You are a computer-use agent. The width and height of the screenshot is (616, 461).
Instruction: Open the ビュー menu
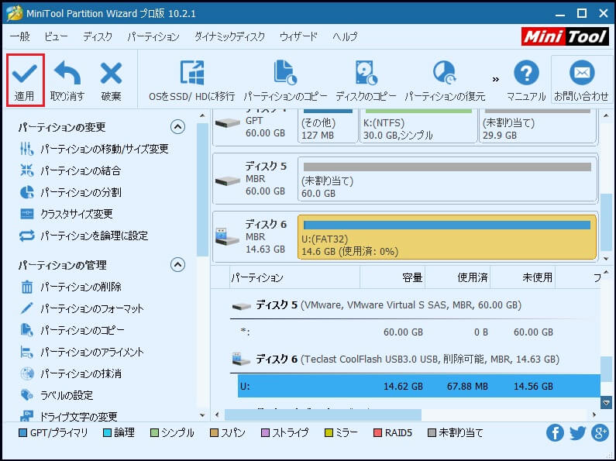[56, 36]
